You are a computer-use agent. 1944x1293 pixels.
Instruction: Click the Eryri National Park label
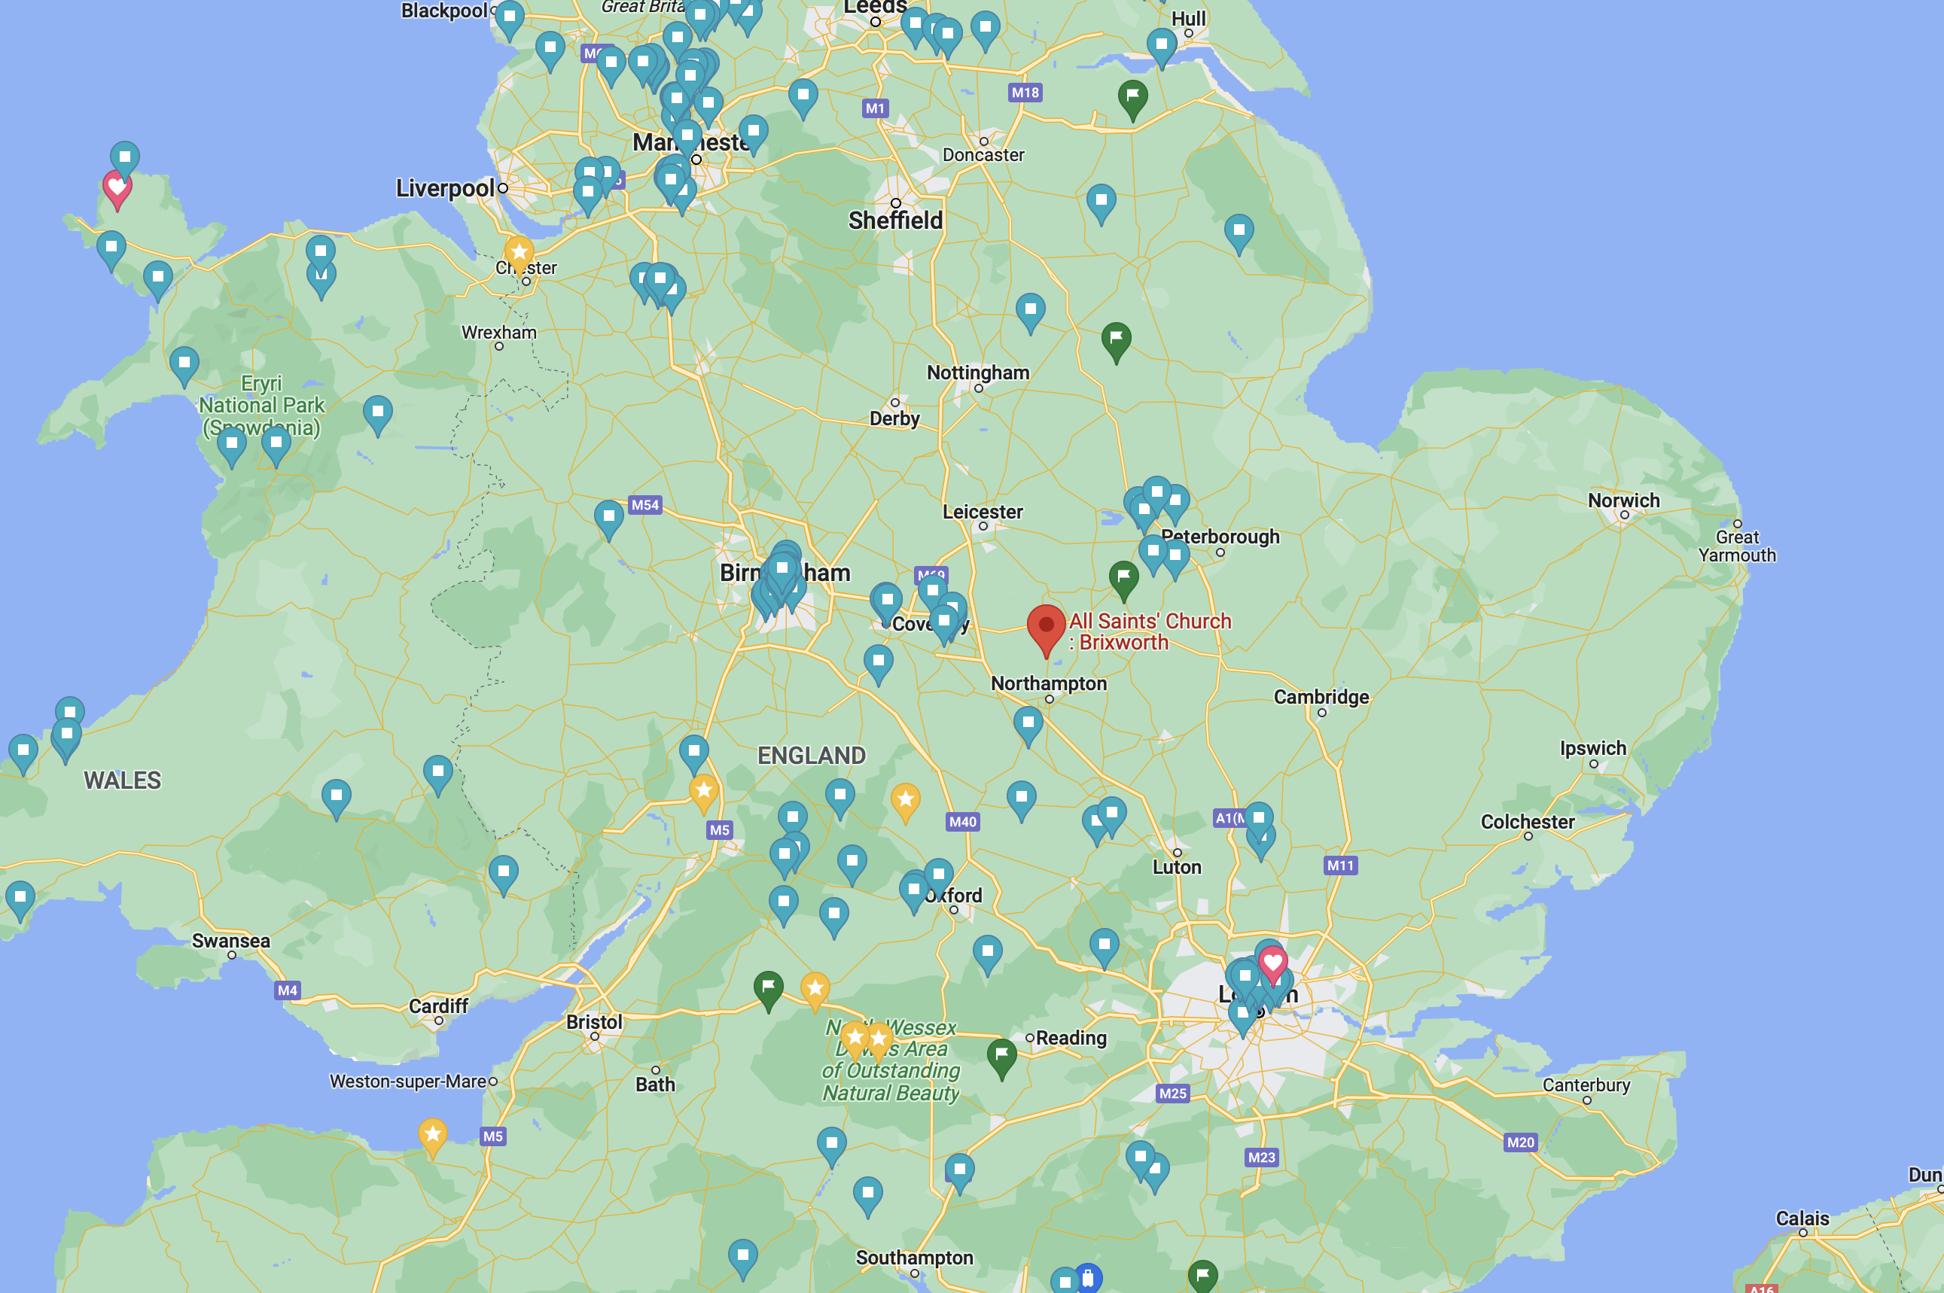261,405
